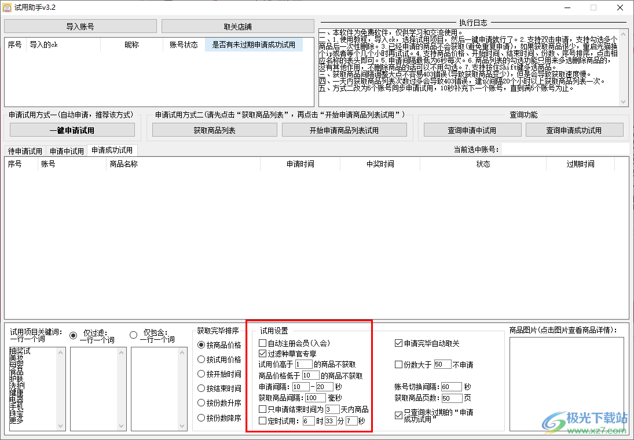Switch to 申请中试用 tab
The height and width of the screenshot is (440, 634).
click(67, 151)
